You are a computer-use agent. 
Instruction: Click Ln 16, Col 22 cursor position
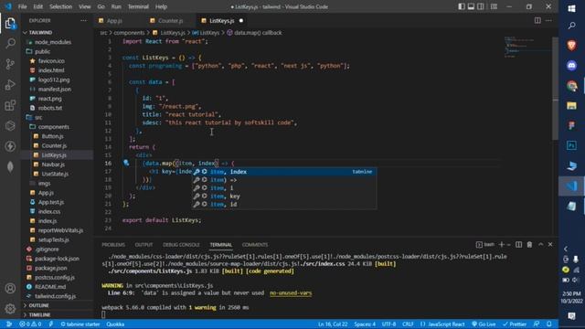tap(333, 324)
